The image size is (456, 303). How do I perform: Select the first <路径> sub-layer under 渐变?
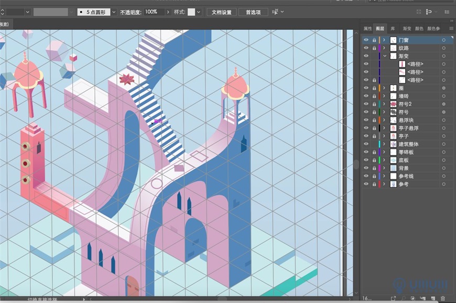(x=414, y=64)
